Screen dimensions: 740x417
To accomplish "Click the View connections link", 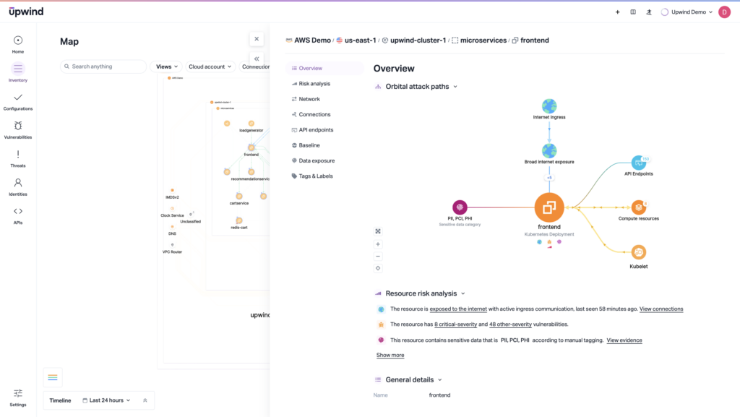I will click(x=661, y=309).
